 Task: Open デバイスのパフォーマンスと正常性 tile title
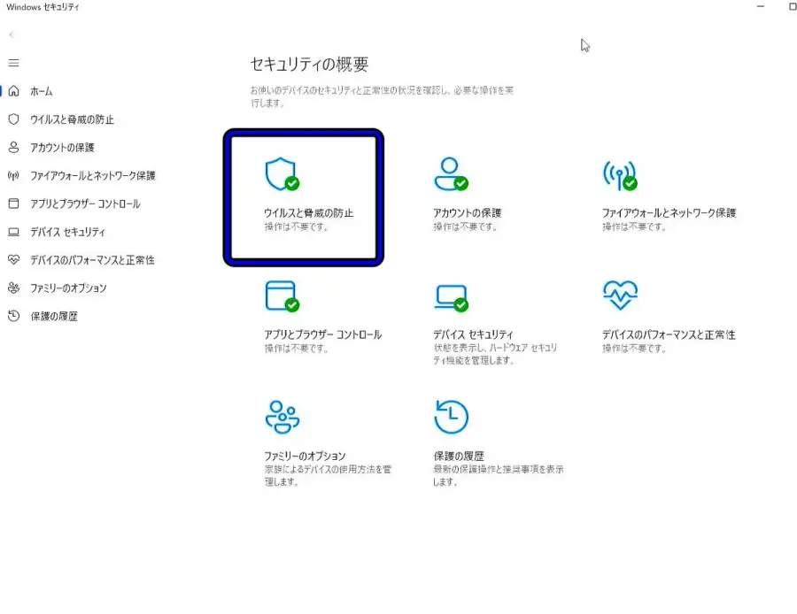(669, 334)
